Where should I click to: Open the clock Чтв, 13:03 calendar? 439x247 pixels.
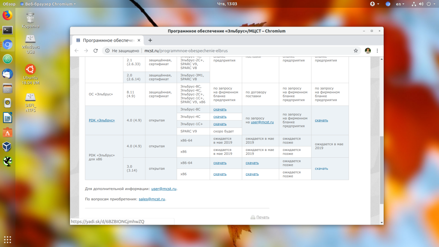point(227,4)
